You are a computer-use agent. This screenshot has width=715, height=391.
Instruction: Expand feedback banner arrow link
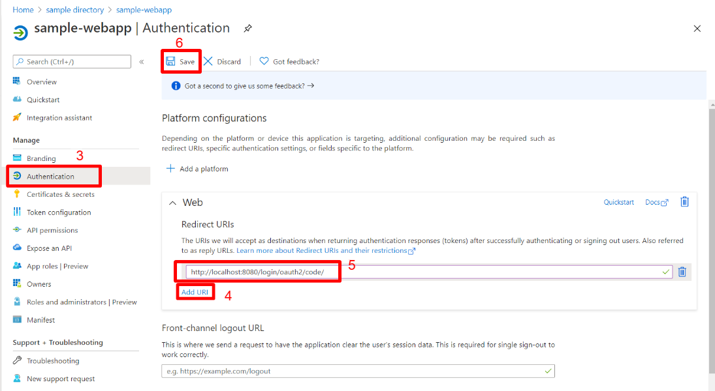tap(312, 85)
